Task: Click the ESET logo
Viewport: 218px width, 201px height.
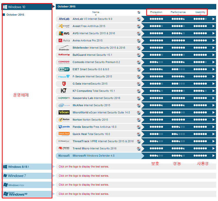Action: point(64,69)
